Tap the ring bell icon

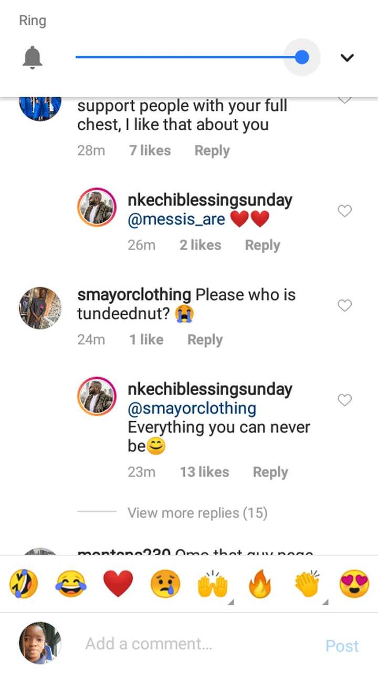click(x=33, y=57)
